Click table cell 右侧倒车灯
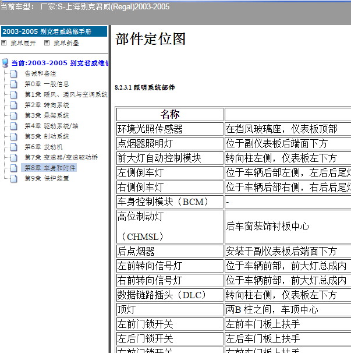 pos(170,187)
